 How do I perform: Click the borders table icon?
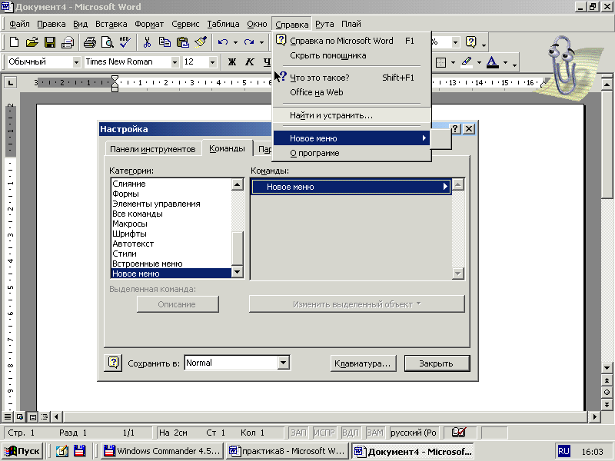click(440, 62)
